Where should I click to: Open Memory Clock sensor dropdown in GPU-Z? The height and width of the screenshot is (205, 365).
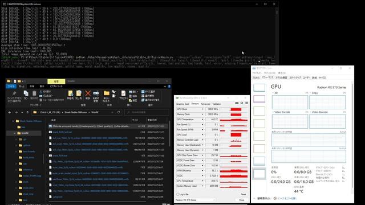point(202,114)
